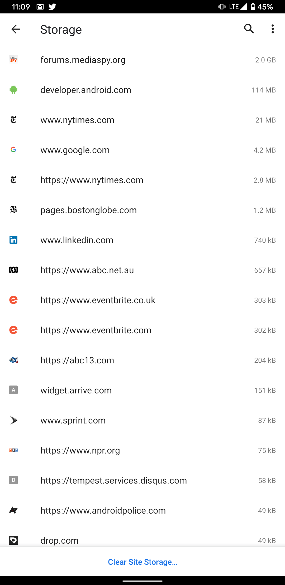Tap the Google G favicon
The height and width of the screenshot is (585, 285).
point(13,150)
